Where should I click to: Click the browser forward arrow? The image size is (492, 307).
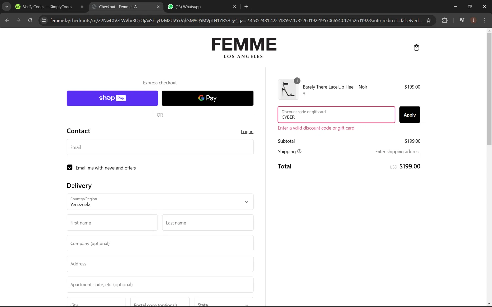coord(19,20)
